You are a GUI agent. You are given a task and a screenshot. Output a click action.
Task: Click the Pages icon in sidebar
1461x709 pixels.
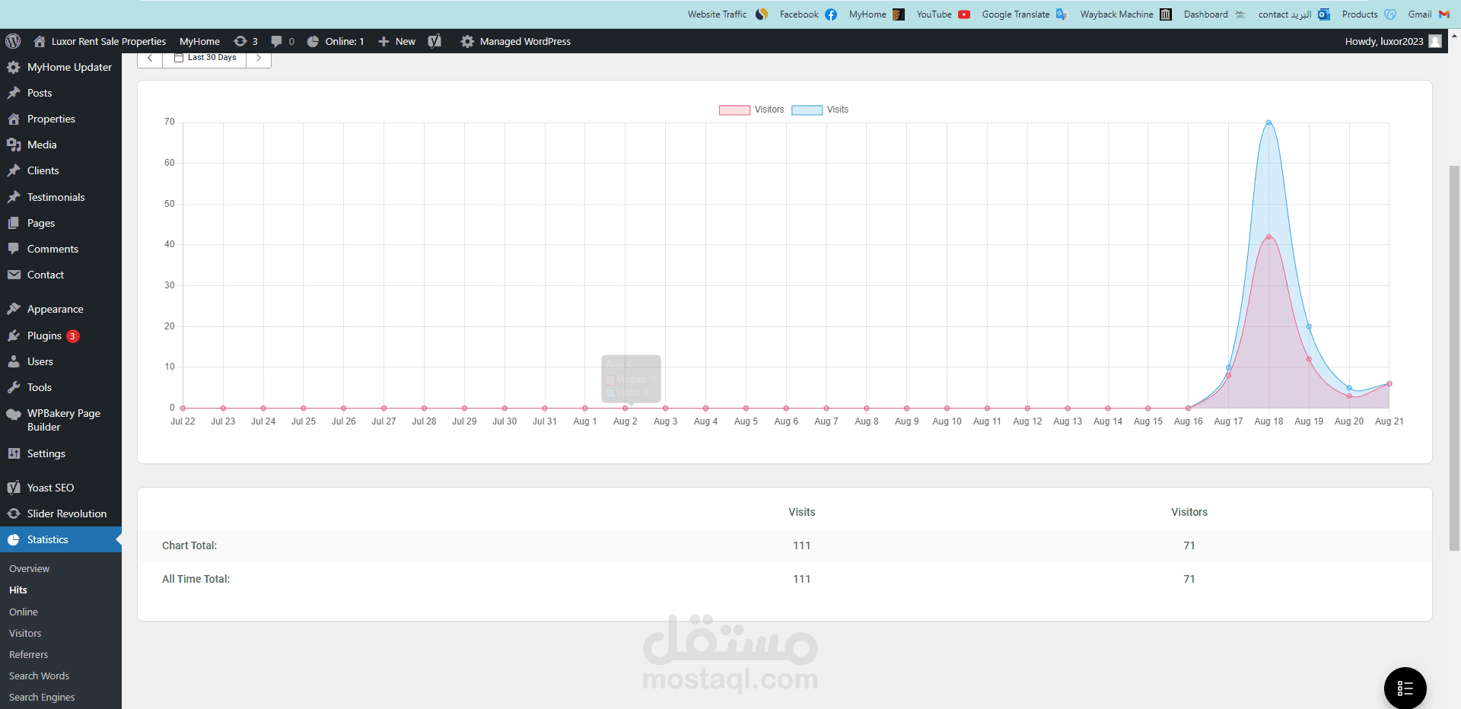point(14,223)
